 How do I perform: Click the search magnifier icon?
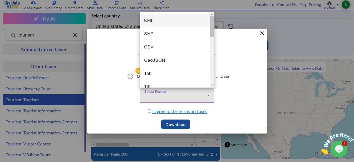point(13,35)
